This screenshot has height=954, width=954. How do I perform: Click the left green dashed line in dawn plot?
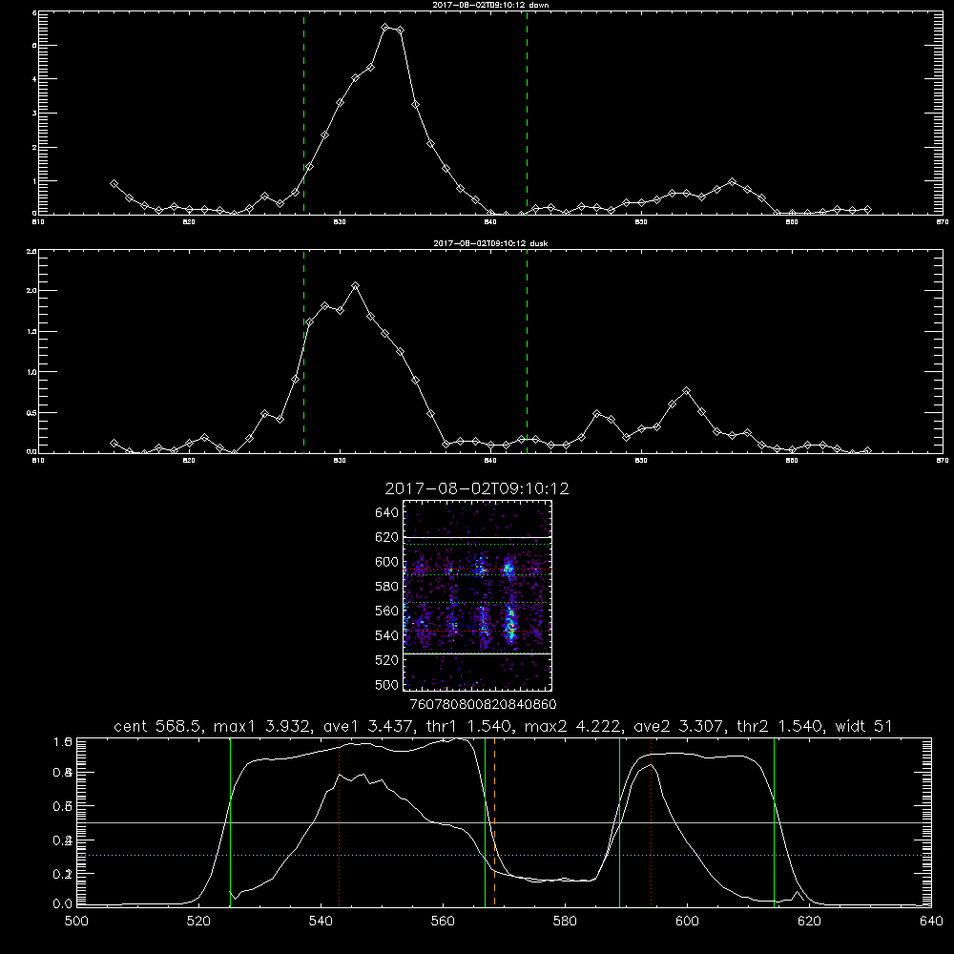pos(303,113)
